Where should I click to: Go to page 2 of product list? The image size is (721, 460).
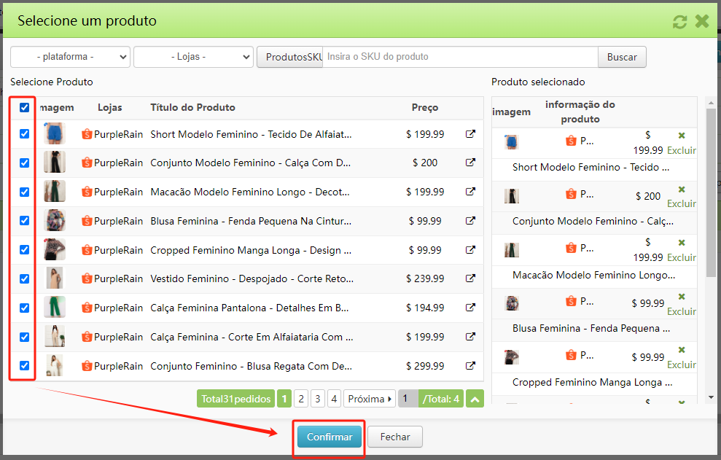pyautogui.click(x=301, y=399)
